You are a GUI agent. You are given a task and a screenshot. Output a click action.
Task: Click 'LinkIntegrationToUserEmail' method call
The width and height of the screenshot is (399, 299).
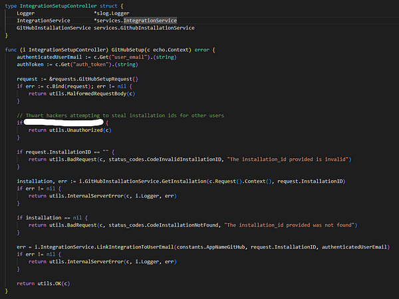coord(135,247)
